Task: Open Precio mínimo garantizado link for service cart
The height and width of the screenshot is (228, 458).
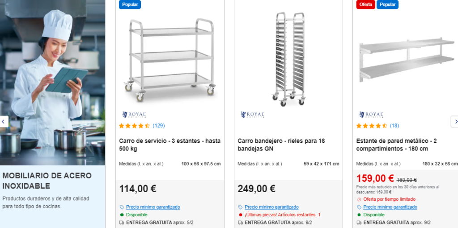Action: (x=153, y=207)
